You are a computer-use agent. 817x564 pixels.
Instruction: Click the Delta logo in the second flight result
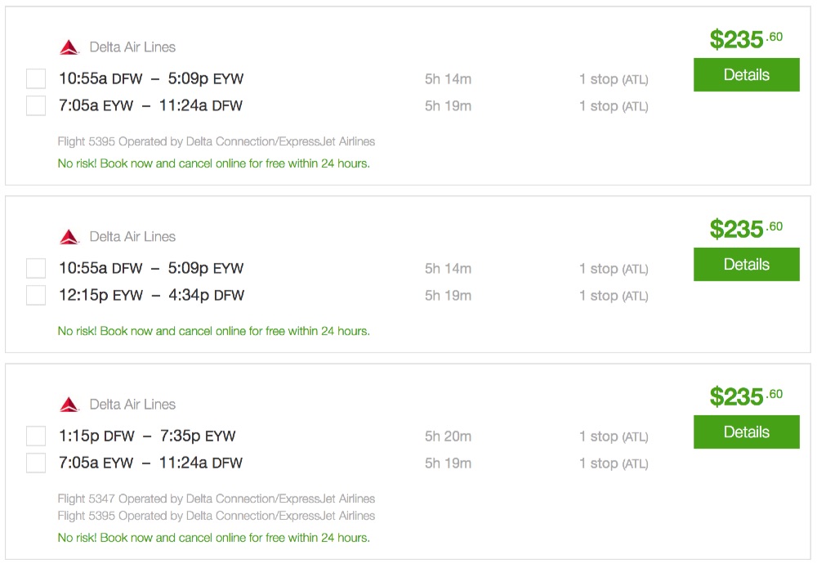pos(69,237)
